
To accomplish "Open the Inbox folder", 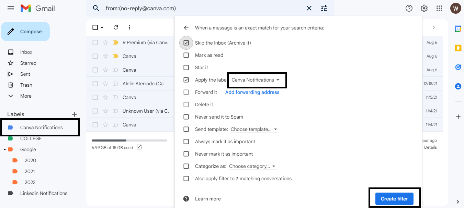I will coord(26,52).
